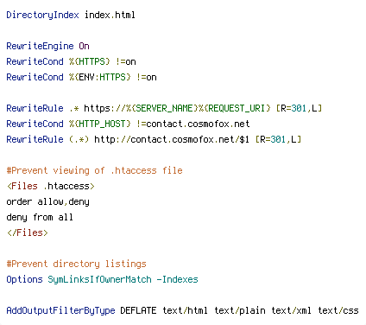Viewport: 366px width, 325px height.
Task: Click the '%{ENV:HTTPS}' condition variable
Action: click(x=100, y=77)
